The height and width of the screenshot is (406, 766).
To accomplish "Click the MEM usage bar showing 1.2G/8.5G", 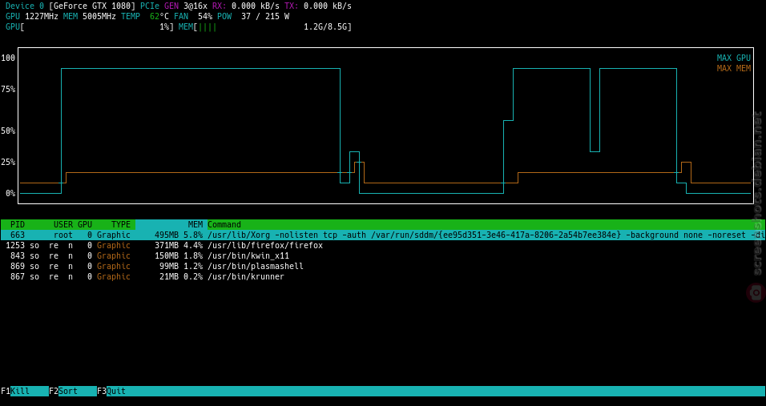I will [264, 27].
